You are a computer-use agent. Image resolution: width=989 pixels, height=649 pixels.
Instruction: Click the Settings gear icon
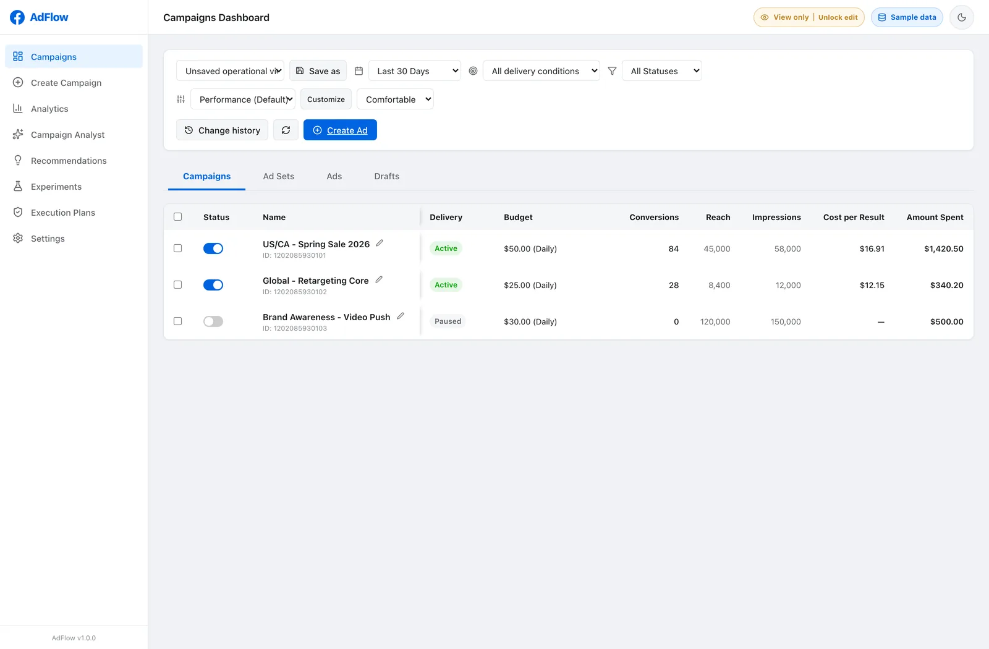(x=18, y=238)
